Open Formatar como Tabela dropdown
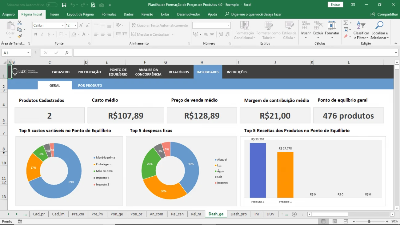400x225 pixels. coord(268,30)
